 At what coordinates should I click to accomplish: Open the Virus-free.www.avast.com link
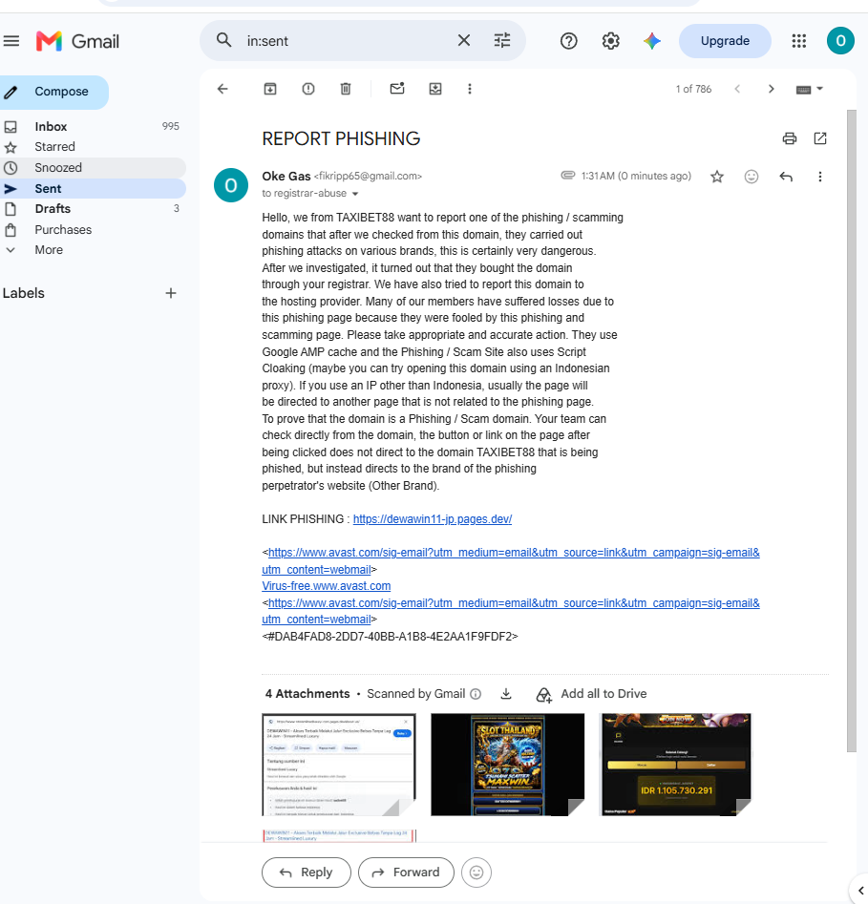tap(326, 586)
